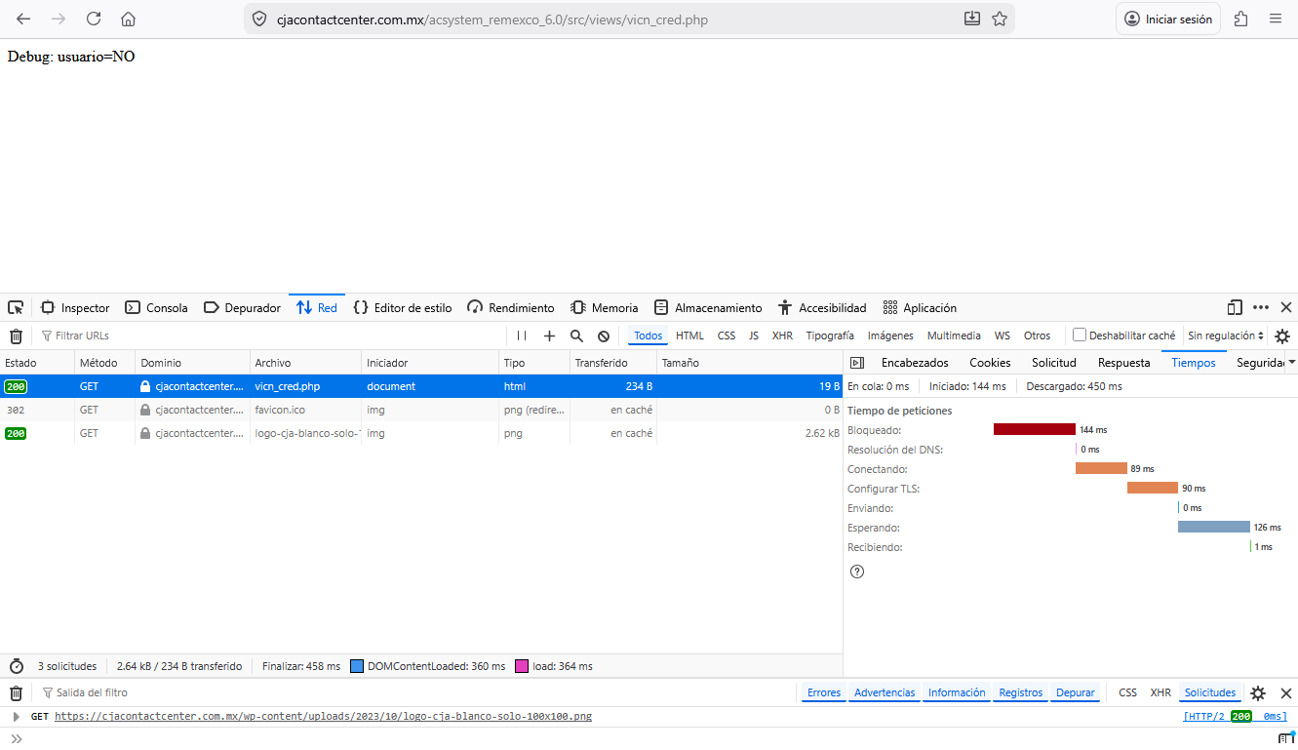
Task: Select the favicon.ico request row
Action: [421, 410]
